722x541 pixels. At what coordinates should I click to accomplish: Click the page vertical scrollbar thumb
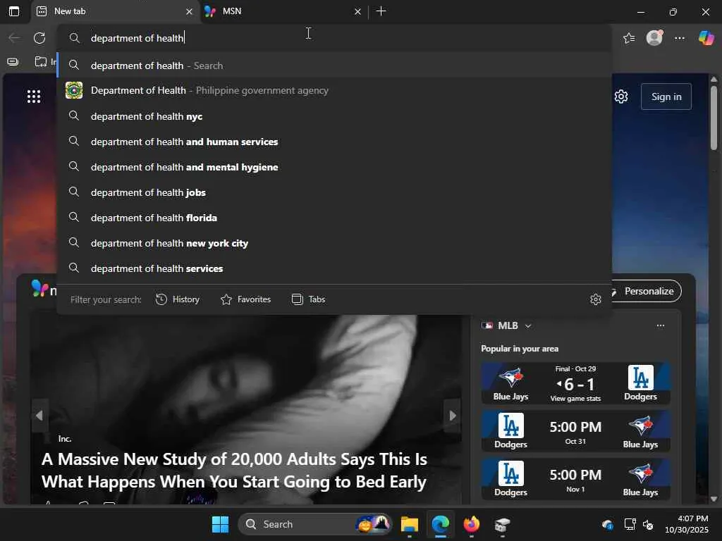714,118
